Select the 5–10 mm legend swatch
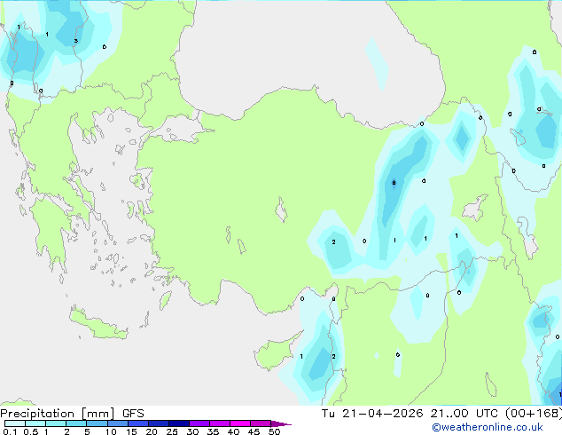This screenshot has width=562, height=435. (97, 423)
